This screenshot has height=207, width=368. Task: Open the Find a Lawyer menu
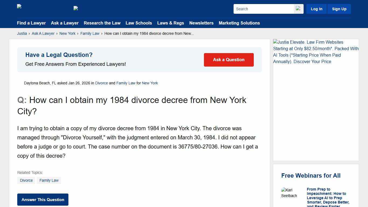[31, 23]
